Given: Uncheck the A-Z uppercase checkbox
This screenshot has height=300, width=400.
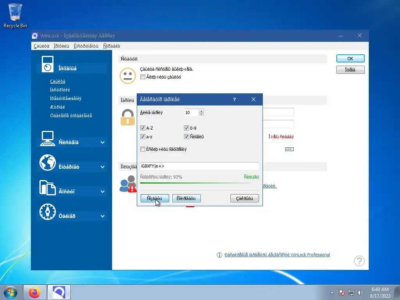Looking at the screenshot, I should click(143, 128).
